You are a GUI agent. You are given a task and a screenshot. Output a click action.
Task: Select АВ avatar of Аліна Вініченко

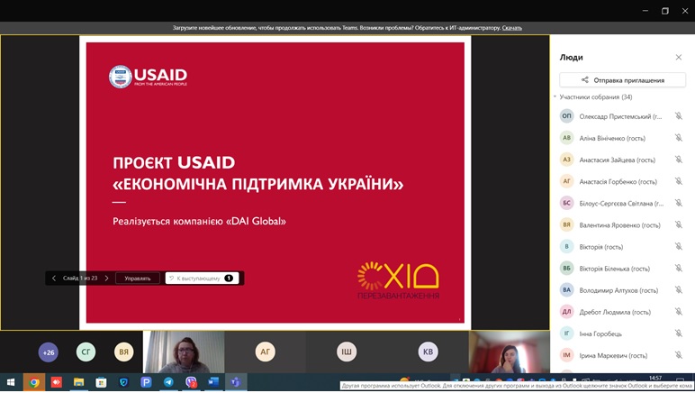(566, 138)
